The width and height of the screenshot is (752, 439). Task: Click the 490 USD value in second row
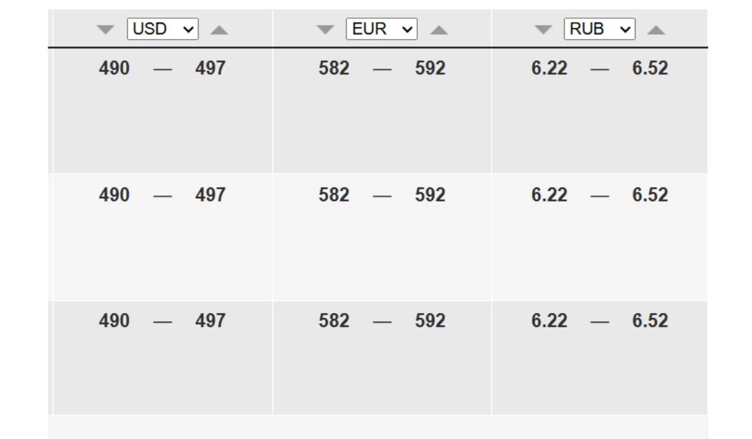[x=114, y=194]
